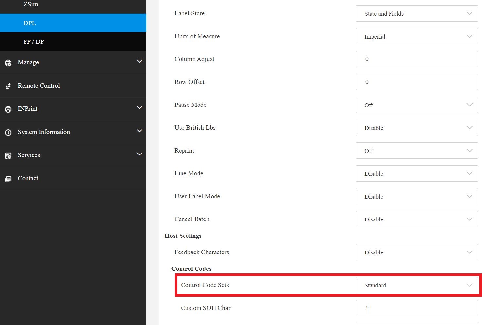Open the Units of Measure dropdown
Viewport: 485px width, 325px height.
(417, 36)
